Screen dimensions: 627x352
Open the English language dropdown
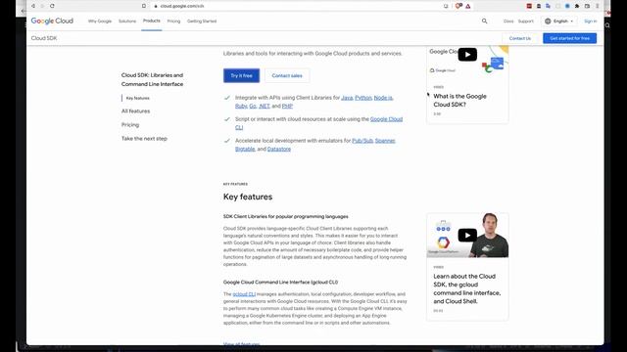pyautogui.click(x=559, y=22)
